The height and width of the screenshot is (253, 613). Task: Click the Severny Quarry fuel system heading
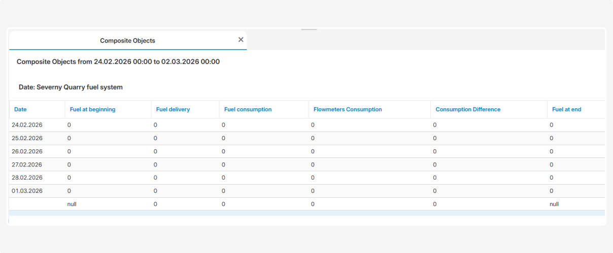pos(71,87)
